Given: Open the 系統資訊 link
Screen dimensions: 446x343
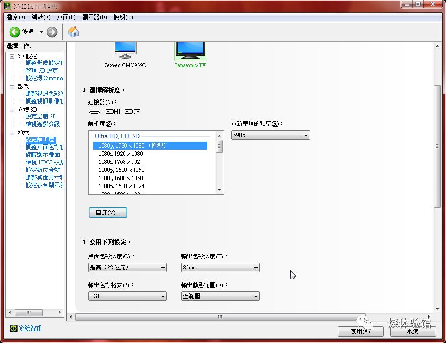Looking at the screenshot, I should (x=31, y=329).
